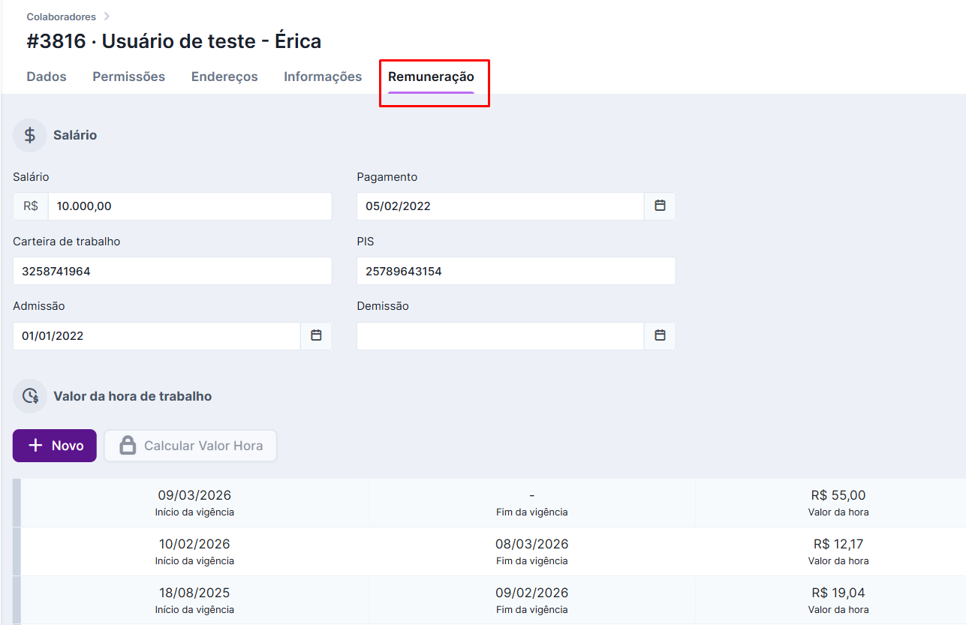Image resolution: width=966 pixels, height=625 pixels.
Task: Open the Demissão date calendar icon
Action: click(x=660, y=335)
